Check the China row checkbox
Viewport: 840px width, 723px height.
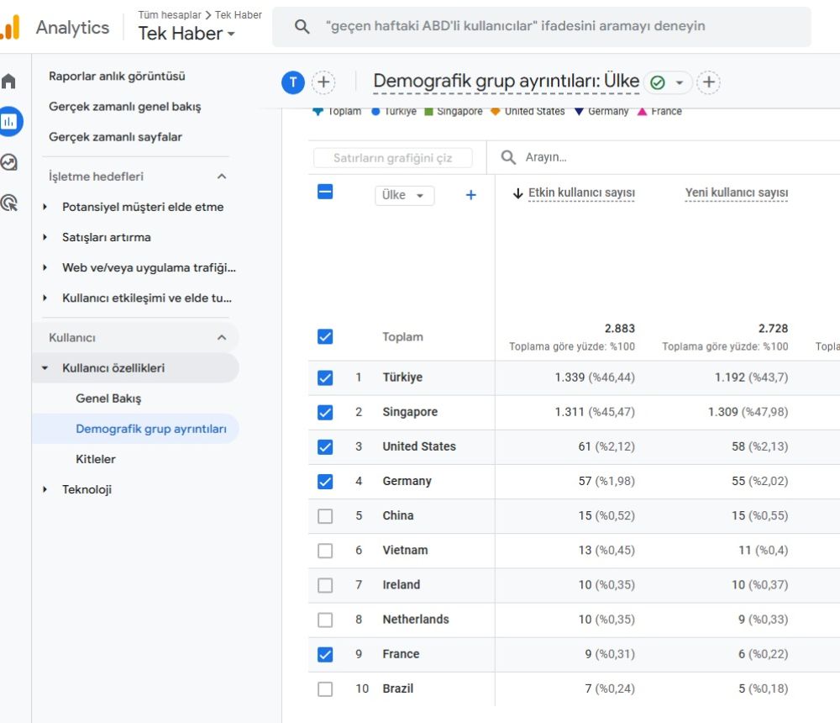coord(325,516)
